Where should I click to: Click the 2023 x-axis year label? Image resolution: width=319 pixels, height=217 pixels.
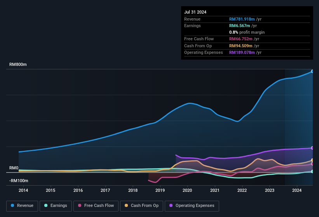pyautogui.click(x=269, y=190)
